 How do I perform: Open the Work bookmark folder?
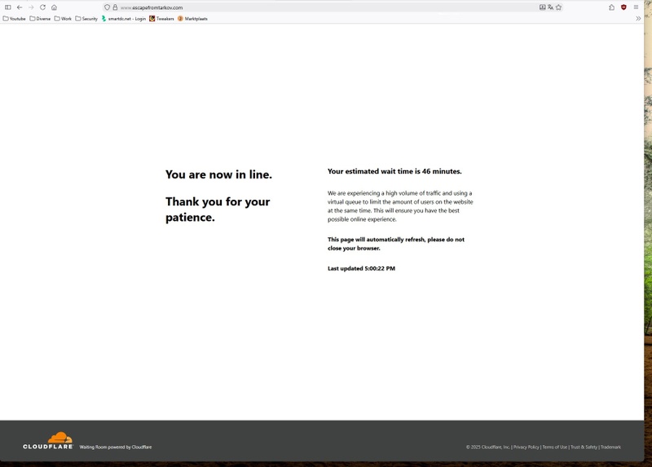64,19
